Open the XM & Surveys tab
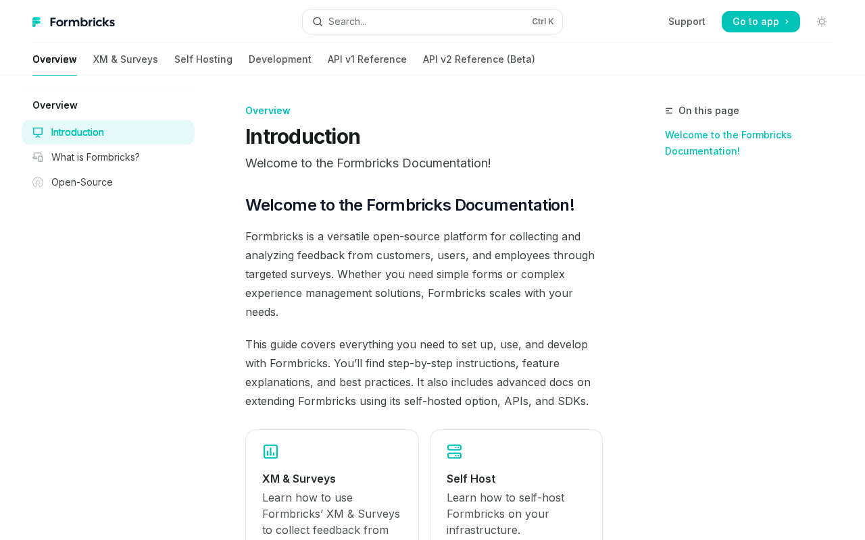 [126, 59]
